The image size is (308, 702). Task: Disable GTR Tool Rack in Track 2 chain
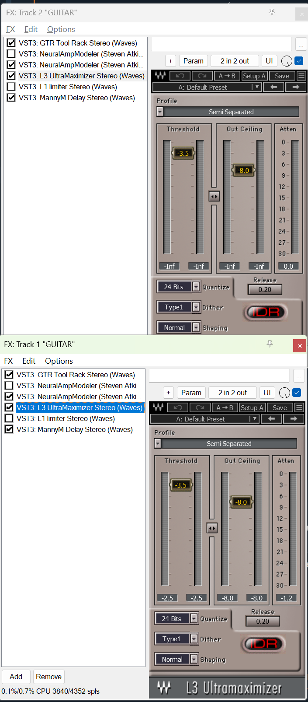11,43
